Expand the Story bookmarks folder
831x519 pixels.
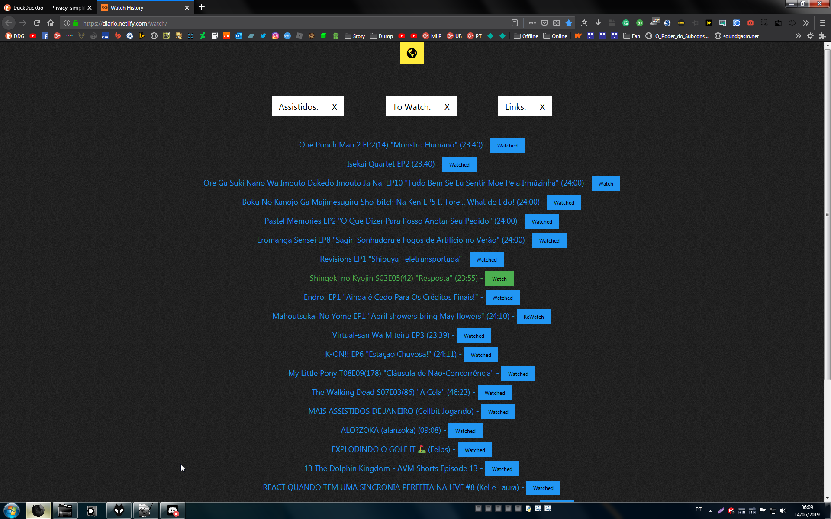pos(354,36)
